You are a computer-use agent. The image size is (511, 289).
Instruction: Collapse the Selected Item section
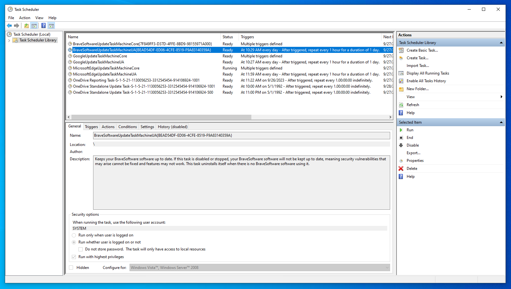coord(501,122)
